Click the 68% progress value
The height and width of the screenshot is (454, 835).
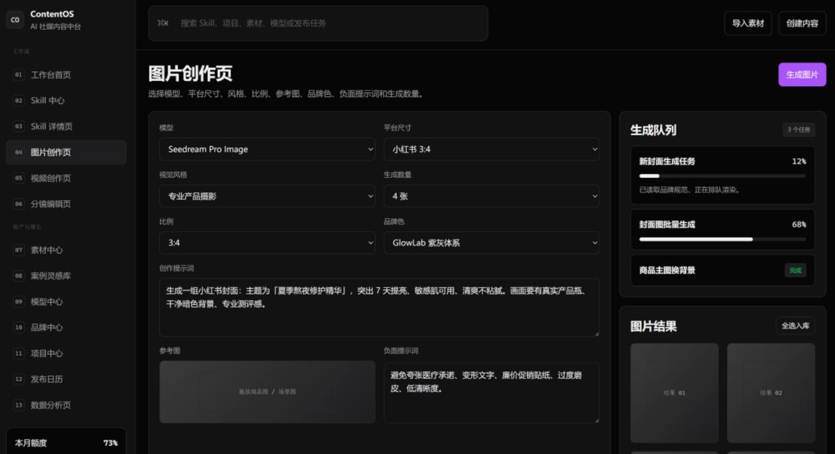tap(799, 225)
